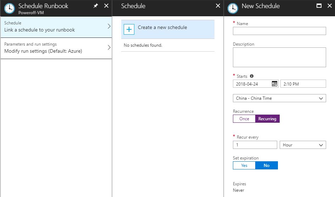335x197 pixels.
Task: Maximize the New Schedule blade
Action: click(319, 6)
